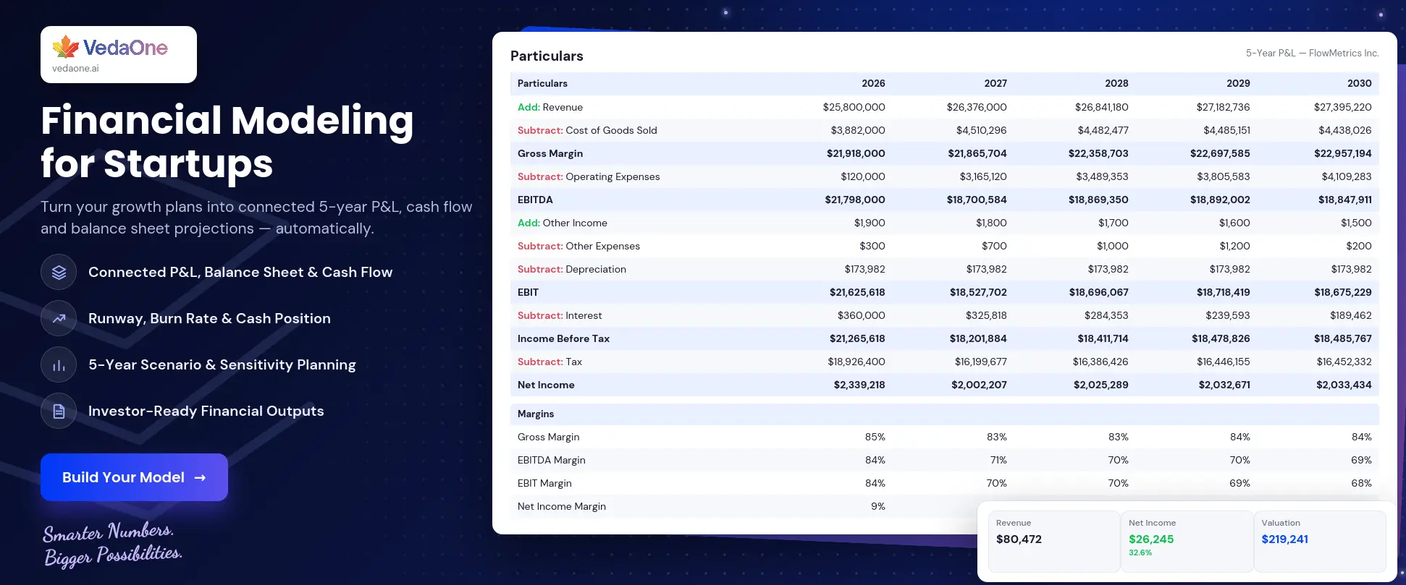
Task: Select the Connected P&L, Balance Sheet & Cash Flow text
Action: (x=240, y=272)
